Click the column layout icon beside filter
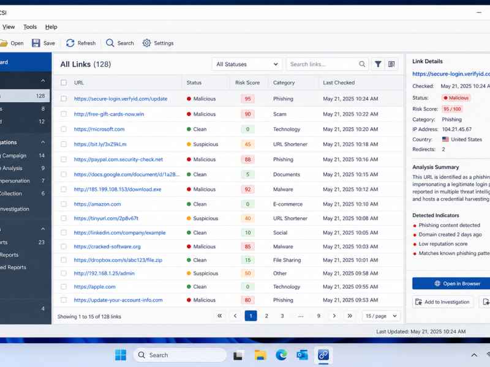 point(391,64)
